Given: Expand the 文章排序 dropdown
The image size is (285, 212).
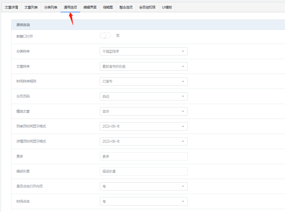Looking at the screenshot, I should pos(143,66).
